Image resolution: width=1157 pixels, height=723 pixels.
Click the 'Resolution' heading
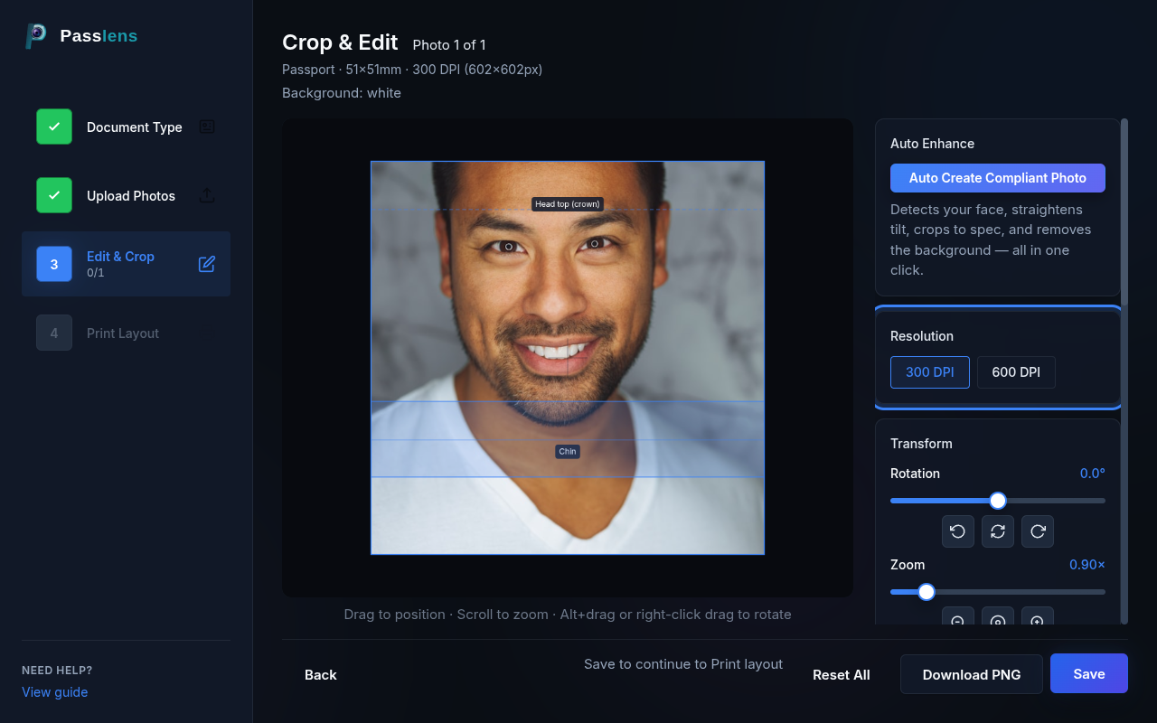pyautogui.click(x=922, y=336)
